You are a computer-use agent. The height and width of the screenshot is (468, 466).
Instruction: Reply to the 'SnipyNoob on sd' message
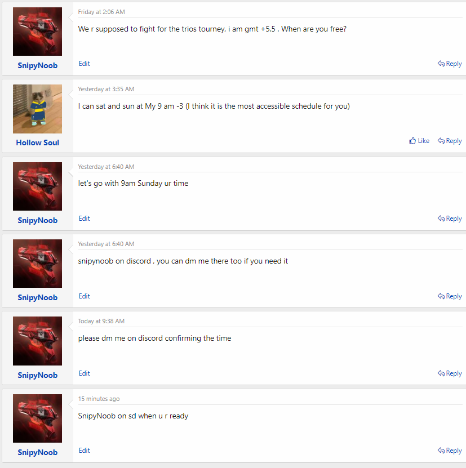450,451
